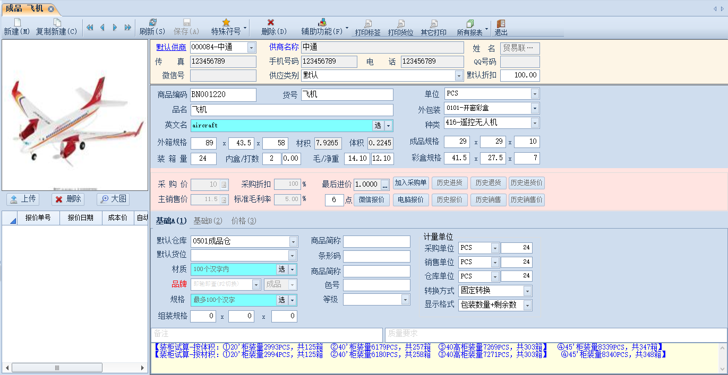Expand the 外包装 packaging dropdown
Viewport: 728px width, 375px height.
pyautogui.click(x=535, y=108)
